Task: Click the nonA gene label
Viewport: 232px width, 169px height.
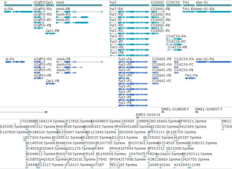Action: (60, 2)
